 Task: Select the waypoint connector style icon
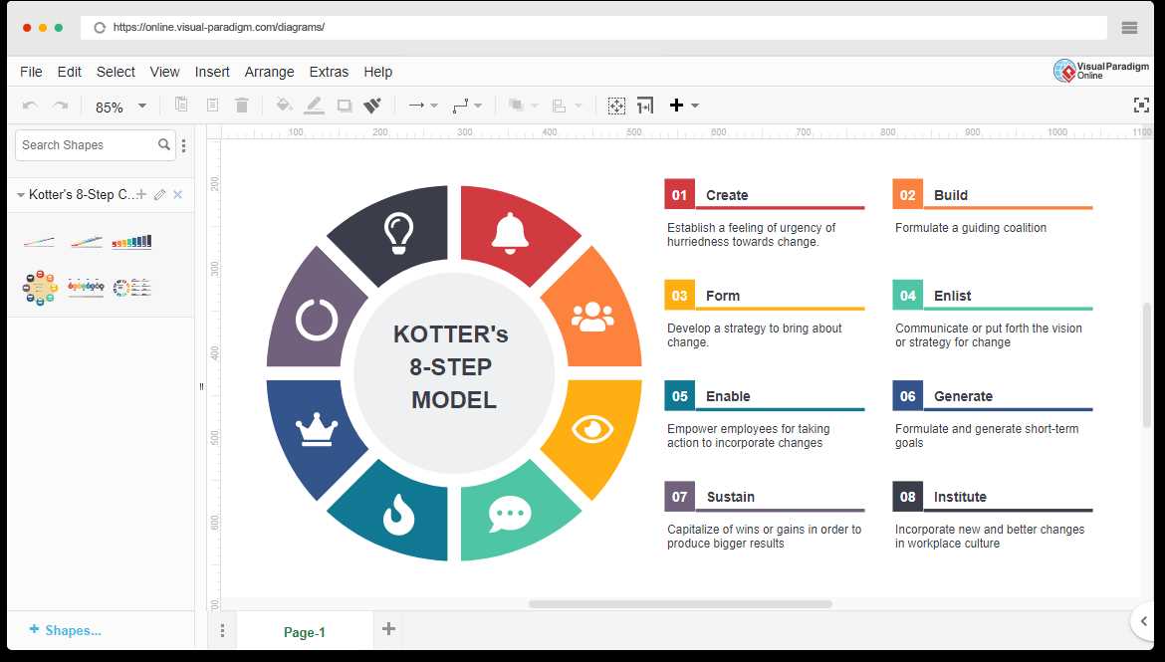(461, 106)
